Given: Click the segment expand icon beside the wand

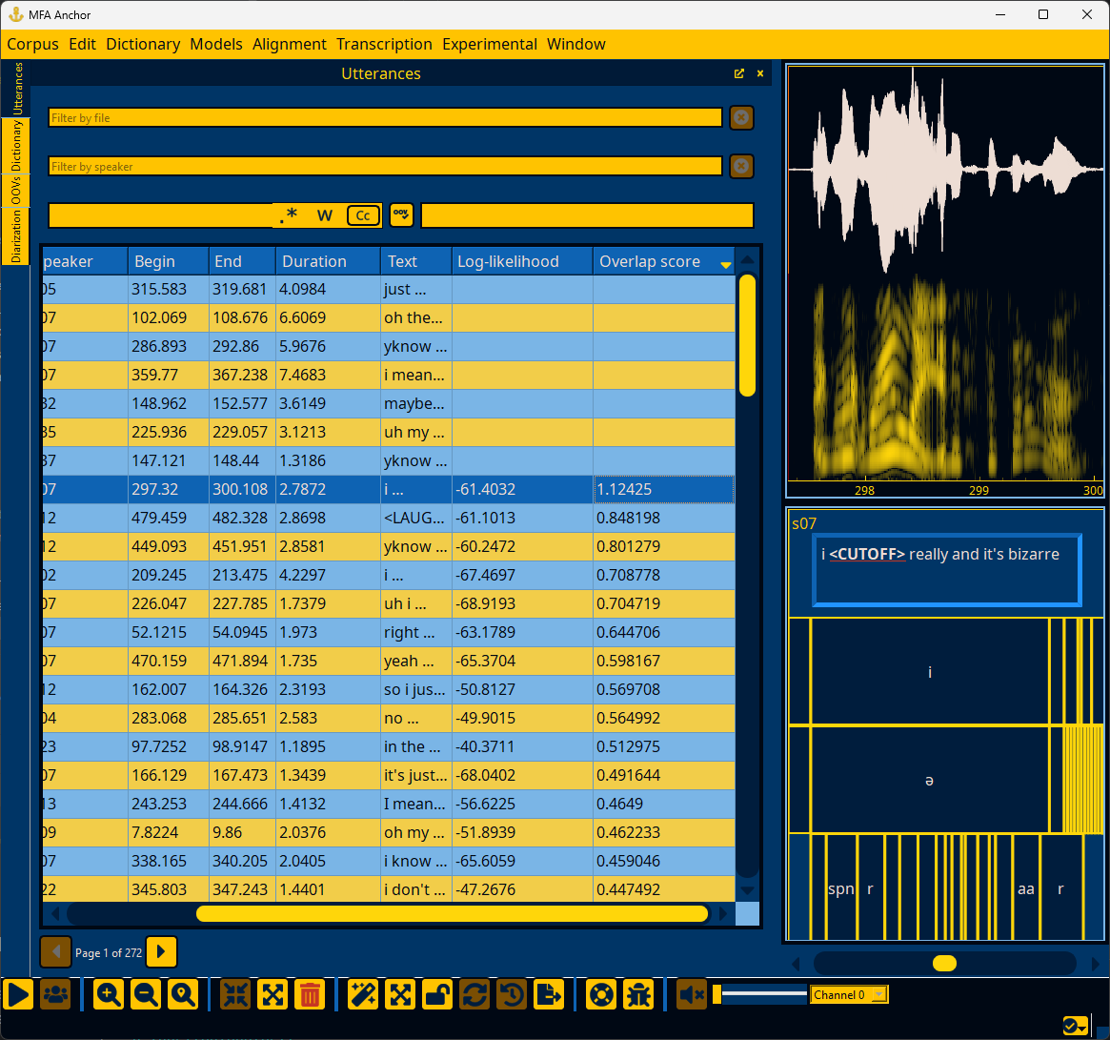Looking at the screenshot, I should 401,994.
